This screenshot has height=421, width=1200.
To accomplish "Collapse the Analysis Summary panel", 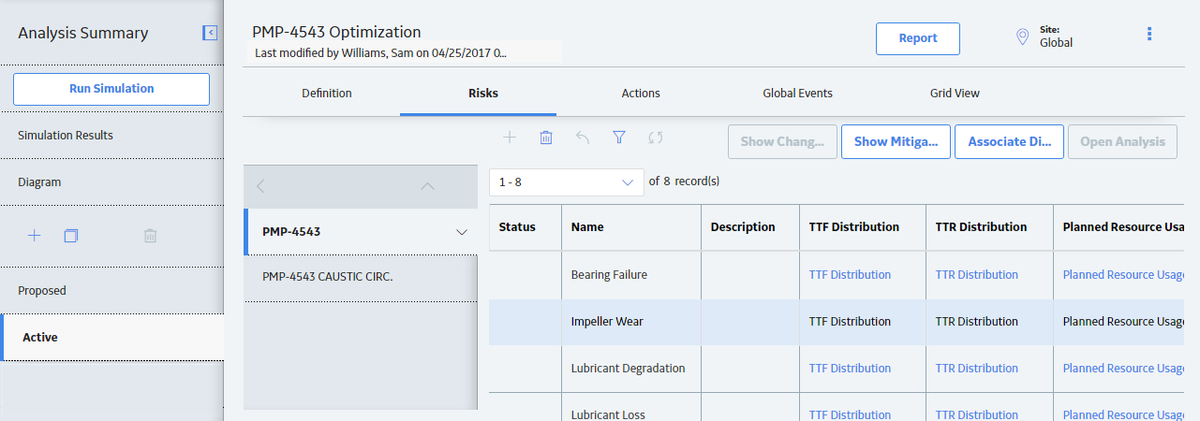I will pos(210,33).
